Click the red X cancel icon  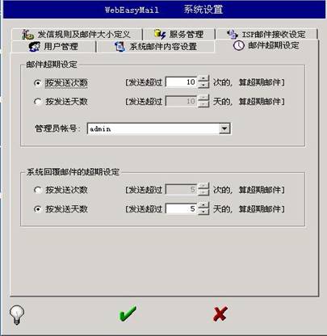(x=220, y=313)
